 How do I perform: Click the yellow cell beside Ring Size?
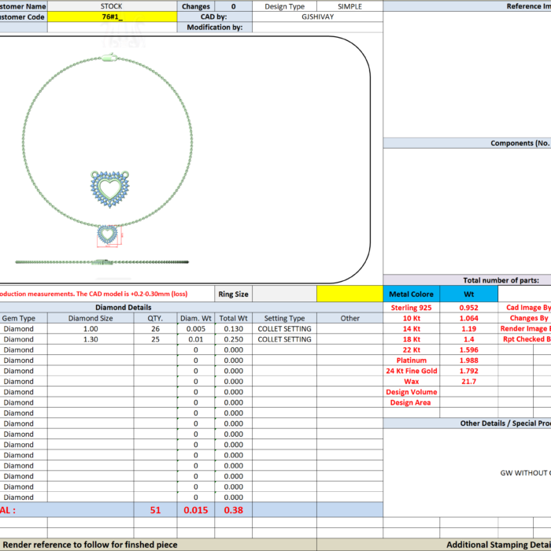point(349,294)
